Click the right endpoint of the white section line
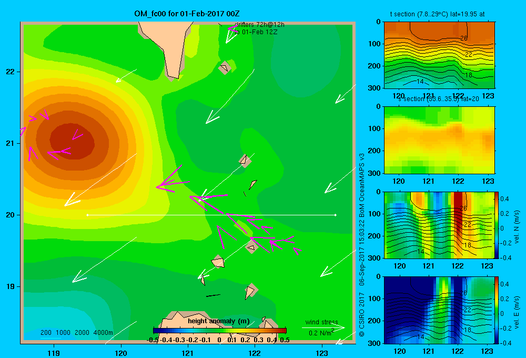The image size is (526, 358). pyautogui.click(x=336, y=215)
